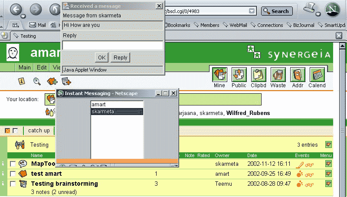Open the Bookmarks toolbar item
This screenshot has height=197, width=347.
coord(178,25)
